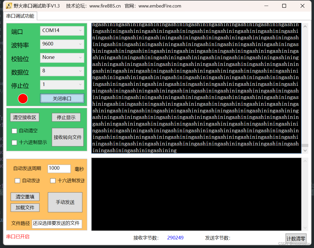Click the send area scrollbar down arrow
The height and width of the screenshot is (248, 314).
(305, 228)
